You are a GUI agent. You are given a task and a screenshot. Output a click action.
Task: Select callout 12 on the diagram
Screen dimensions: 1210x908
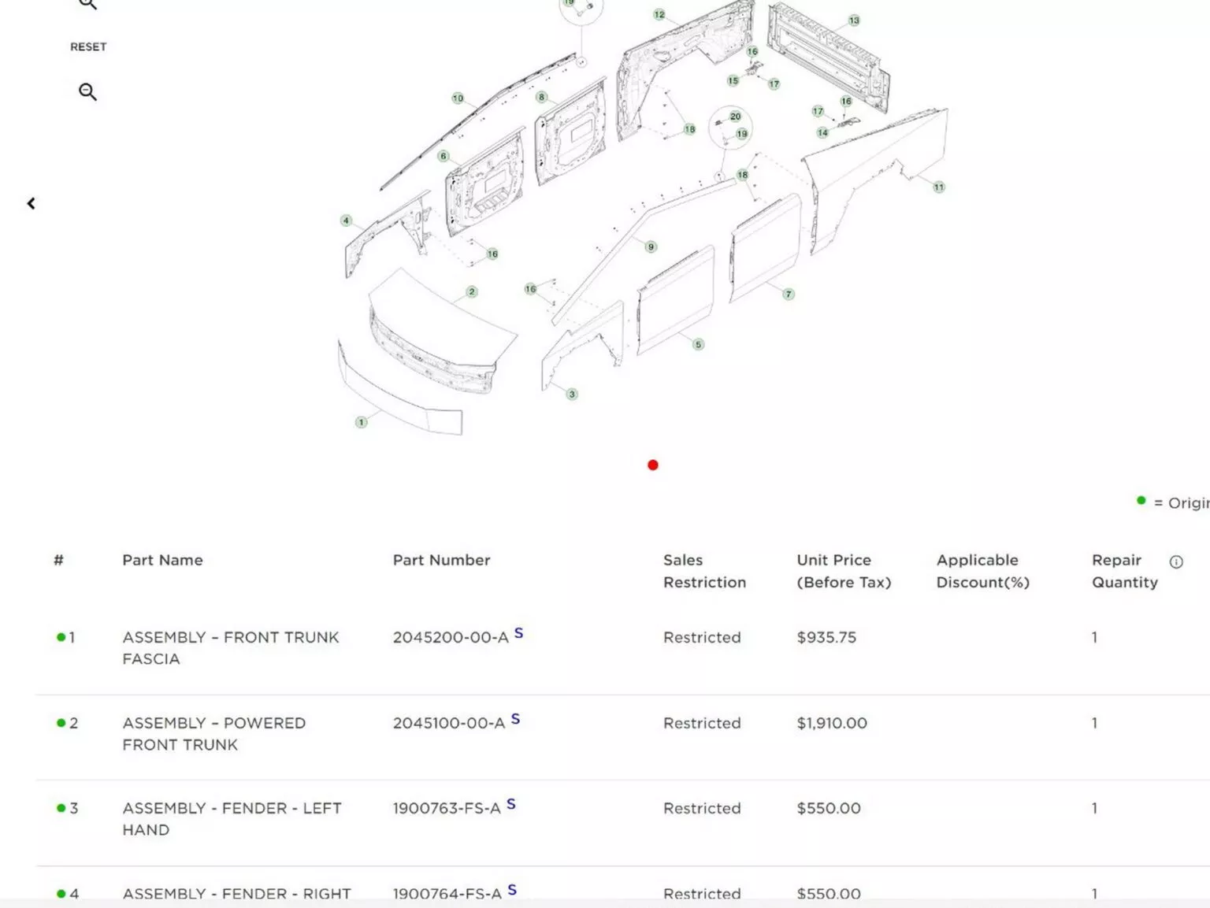coord(659,15)
